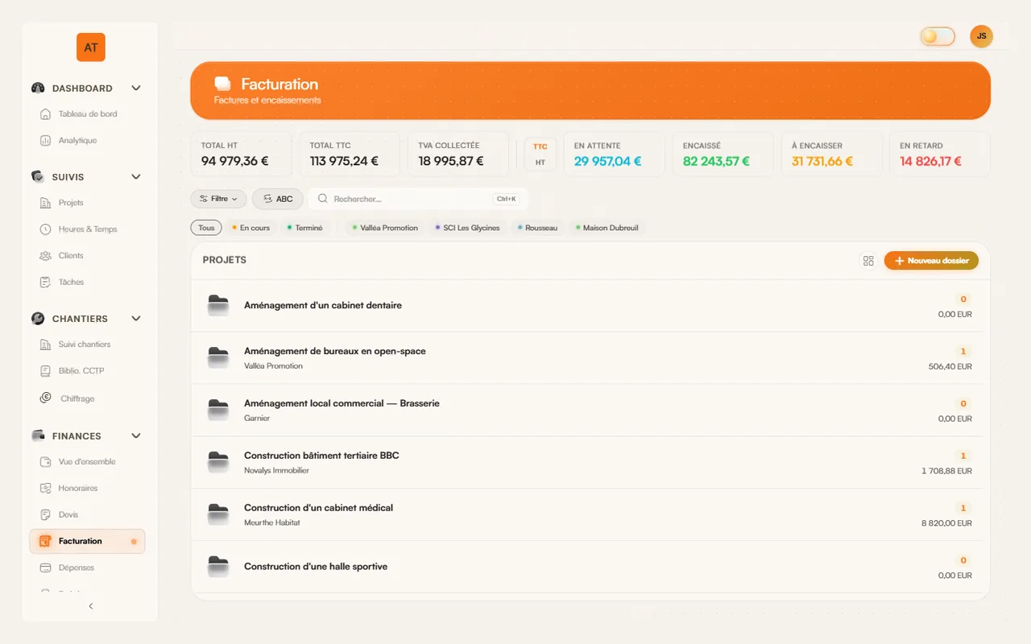Click the Nouveau dossier button
The width and height of the screenshot is (1031, 644).
click(931, 261)
